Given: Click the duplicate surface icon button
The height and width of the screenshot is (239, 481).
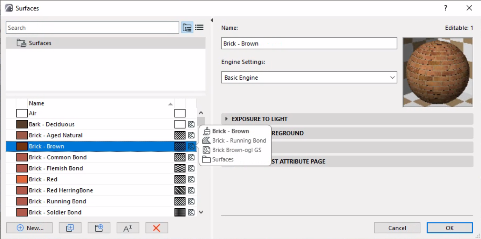Looking at the screenshot, I should [x=70, y=228].
